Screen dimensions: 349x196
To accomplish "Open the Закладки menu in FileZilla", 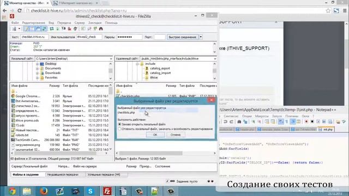I will click(x=95, y=23).
